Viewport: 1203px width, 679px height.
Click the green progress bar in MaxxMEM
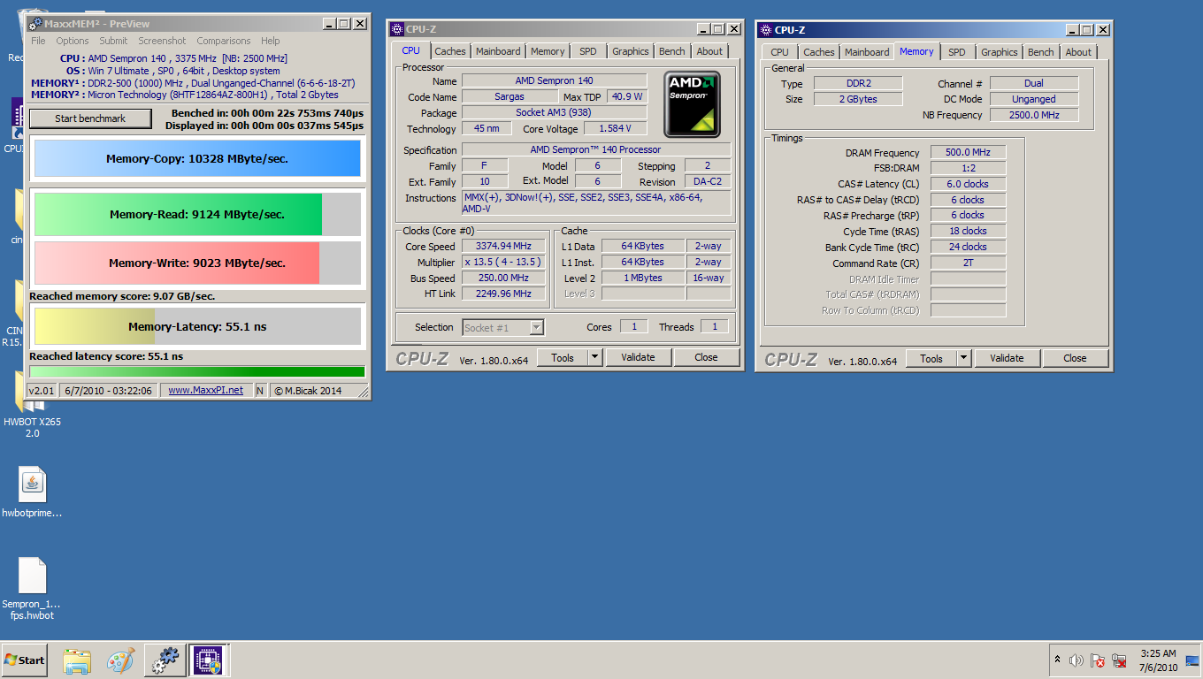197,371
